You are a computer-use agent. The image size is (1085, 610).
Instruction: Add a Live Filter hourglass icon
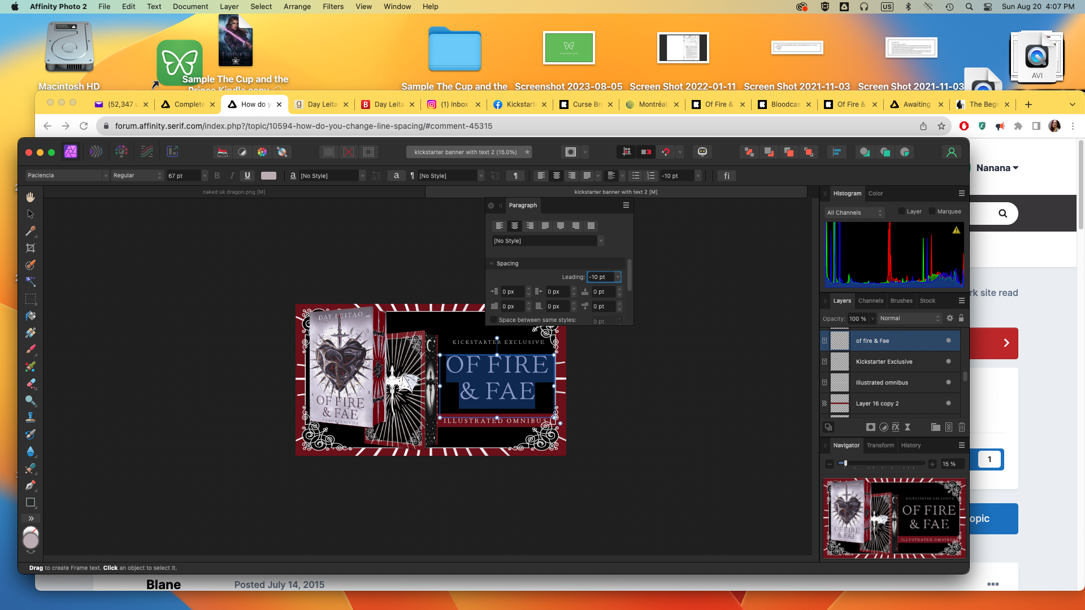[908, 428]
